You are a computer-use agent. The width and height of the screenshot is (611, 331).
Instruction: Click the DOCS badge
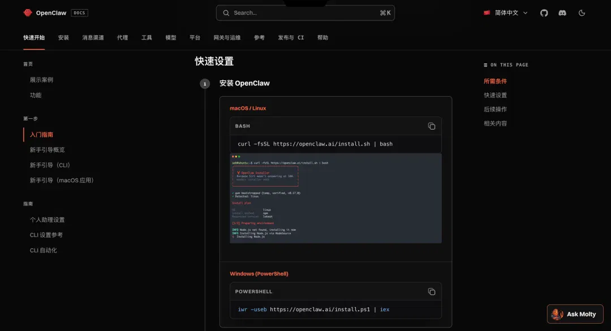point(79,13)
